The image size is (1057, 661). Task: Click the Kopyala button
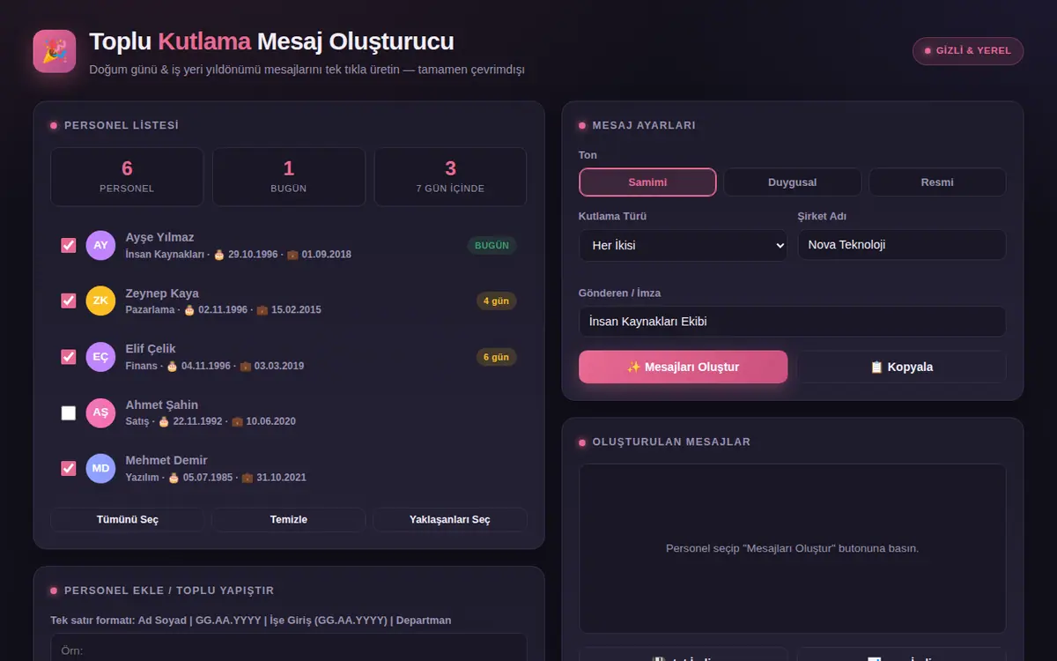pyautogui.click(x=902, y=367)
